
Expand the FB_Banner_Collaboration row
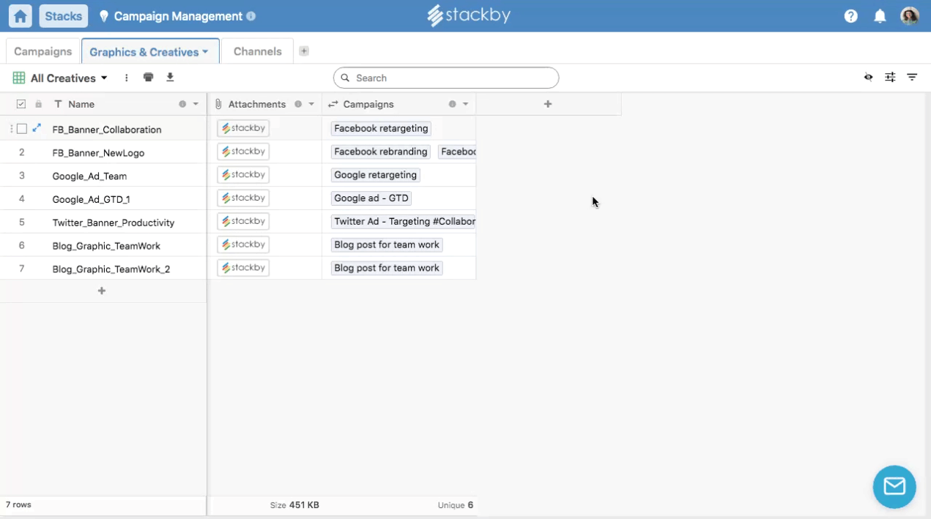pyautogui.click(x=37, y=128)
